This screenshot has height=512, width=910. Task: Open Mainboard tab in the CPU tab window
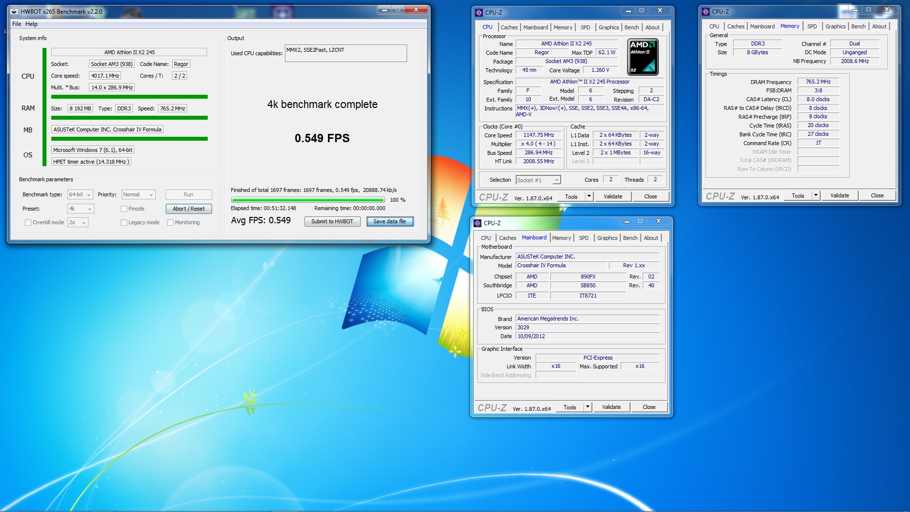[x=536, y=27]
